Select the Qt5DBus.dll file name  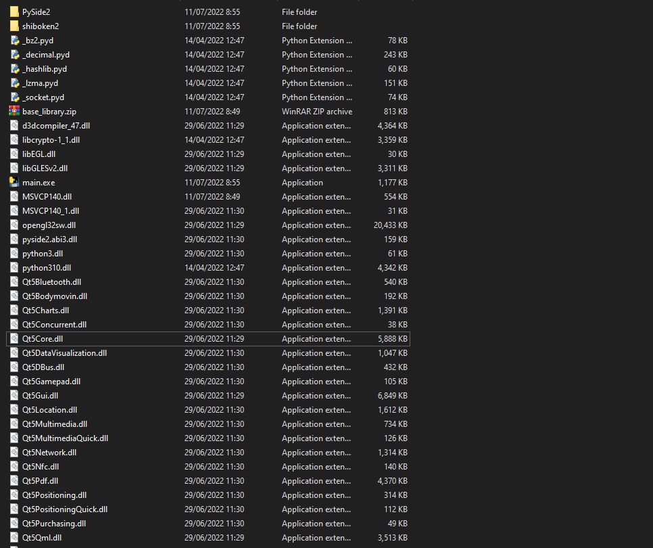click(x=43, y=367)
